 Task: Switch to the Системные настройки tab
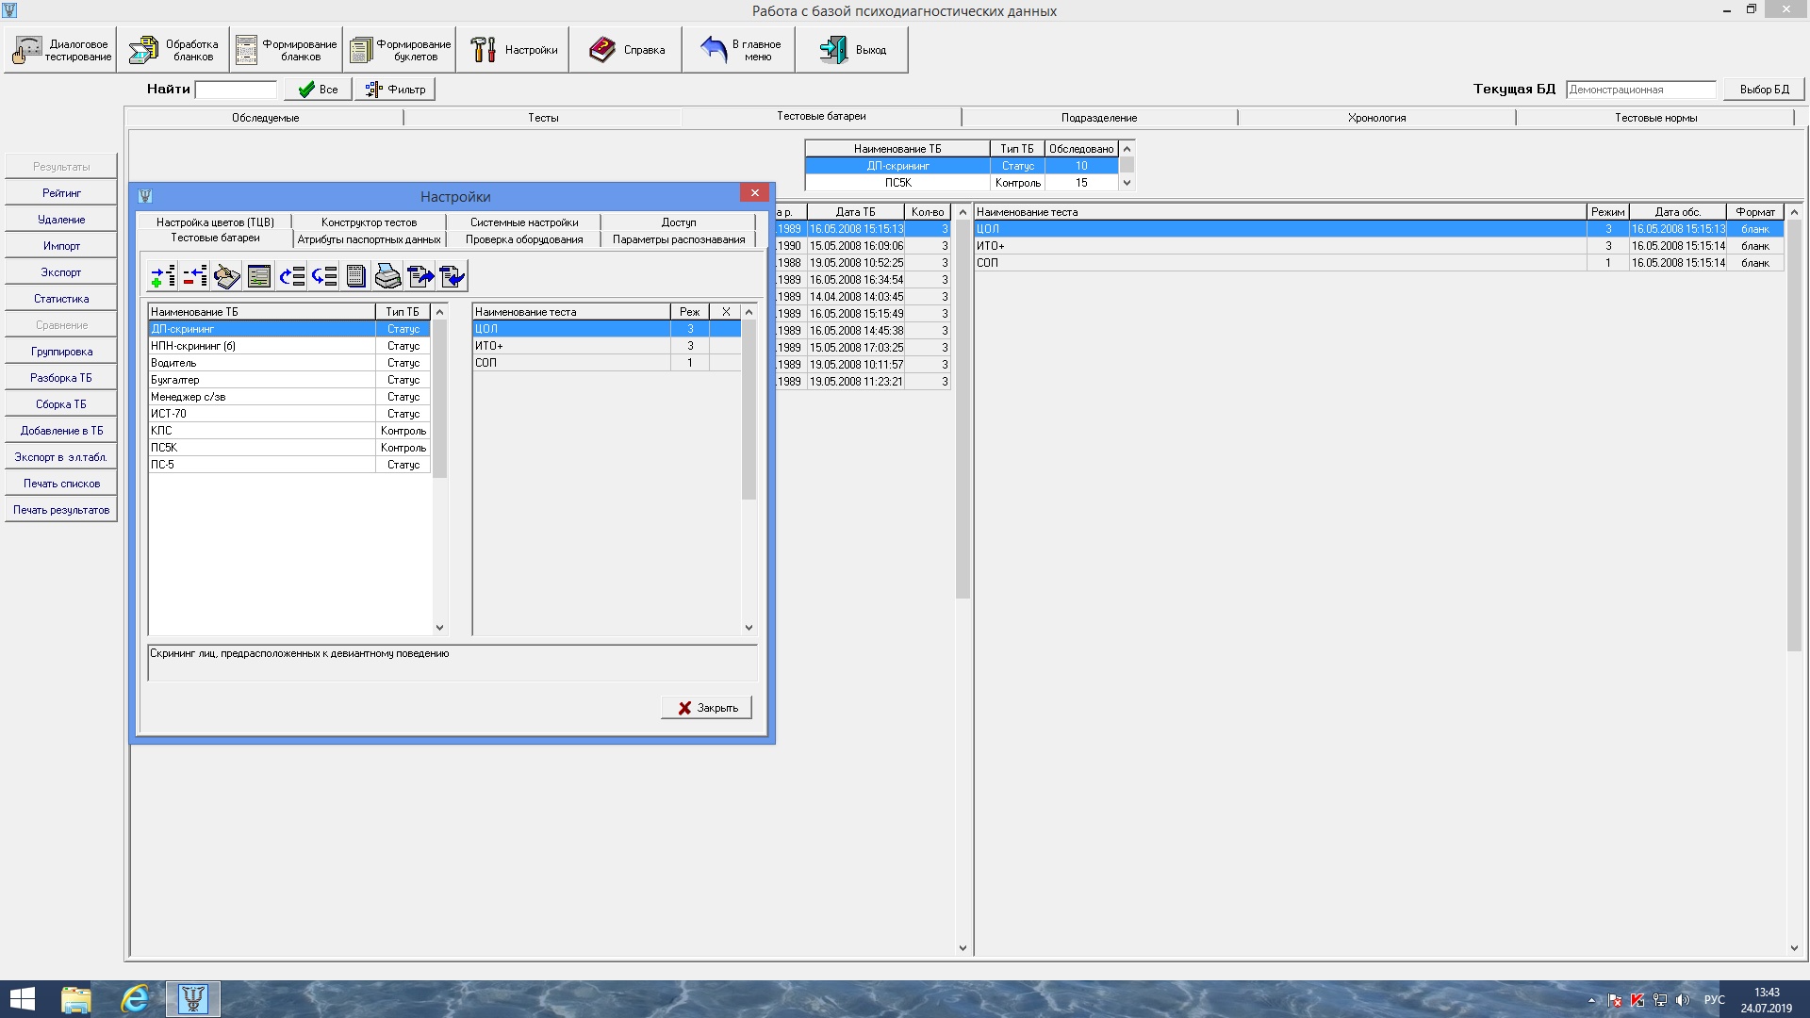(x=524, y=222)
